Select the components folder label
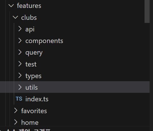153x131 pixels. pos(44,41)
